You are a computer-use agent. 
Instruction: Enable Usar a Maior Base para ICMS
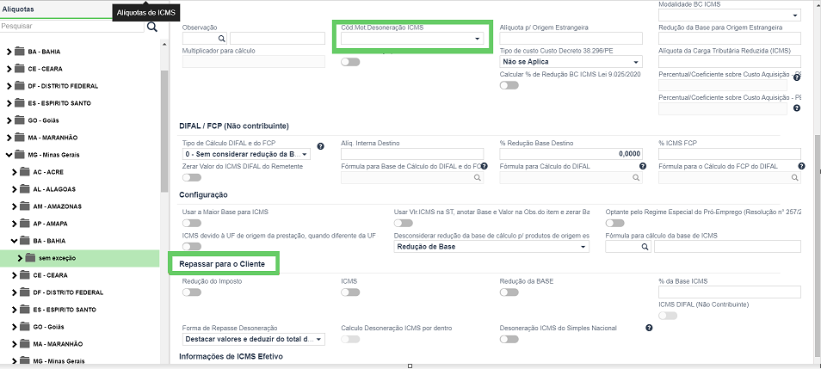click(192, 223)
